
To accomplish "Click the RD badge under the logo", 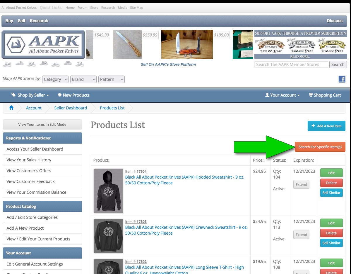I will pos(44,63).
